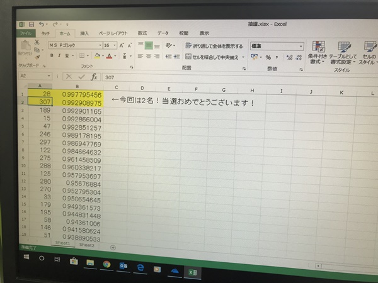This screenshot has width=378, height=283.
Task: Toggle bold formatting in the font group
Action: click(x=51, y=55)
